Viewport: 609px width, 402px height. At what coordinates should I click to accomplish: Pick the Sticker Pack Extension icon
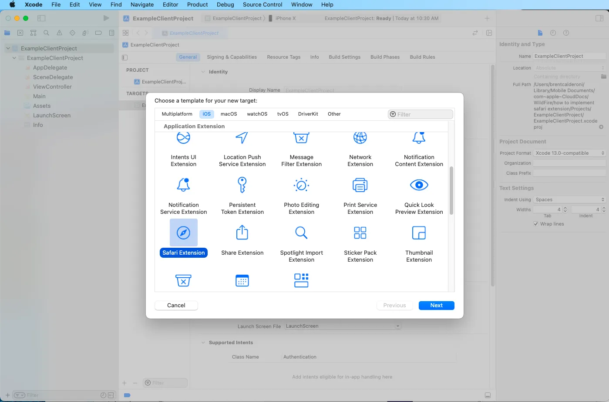tap(360, 233)
